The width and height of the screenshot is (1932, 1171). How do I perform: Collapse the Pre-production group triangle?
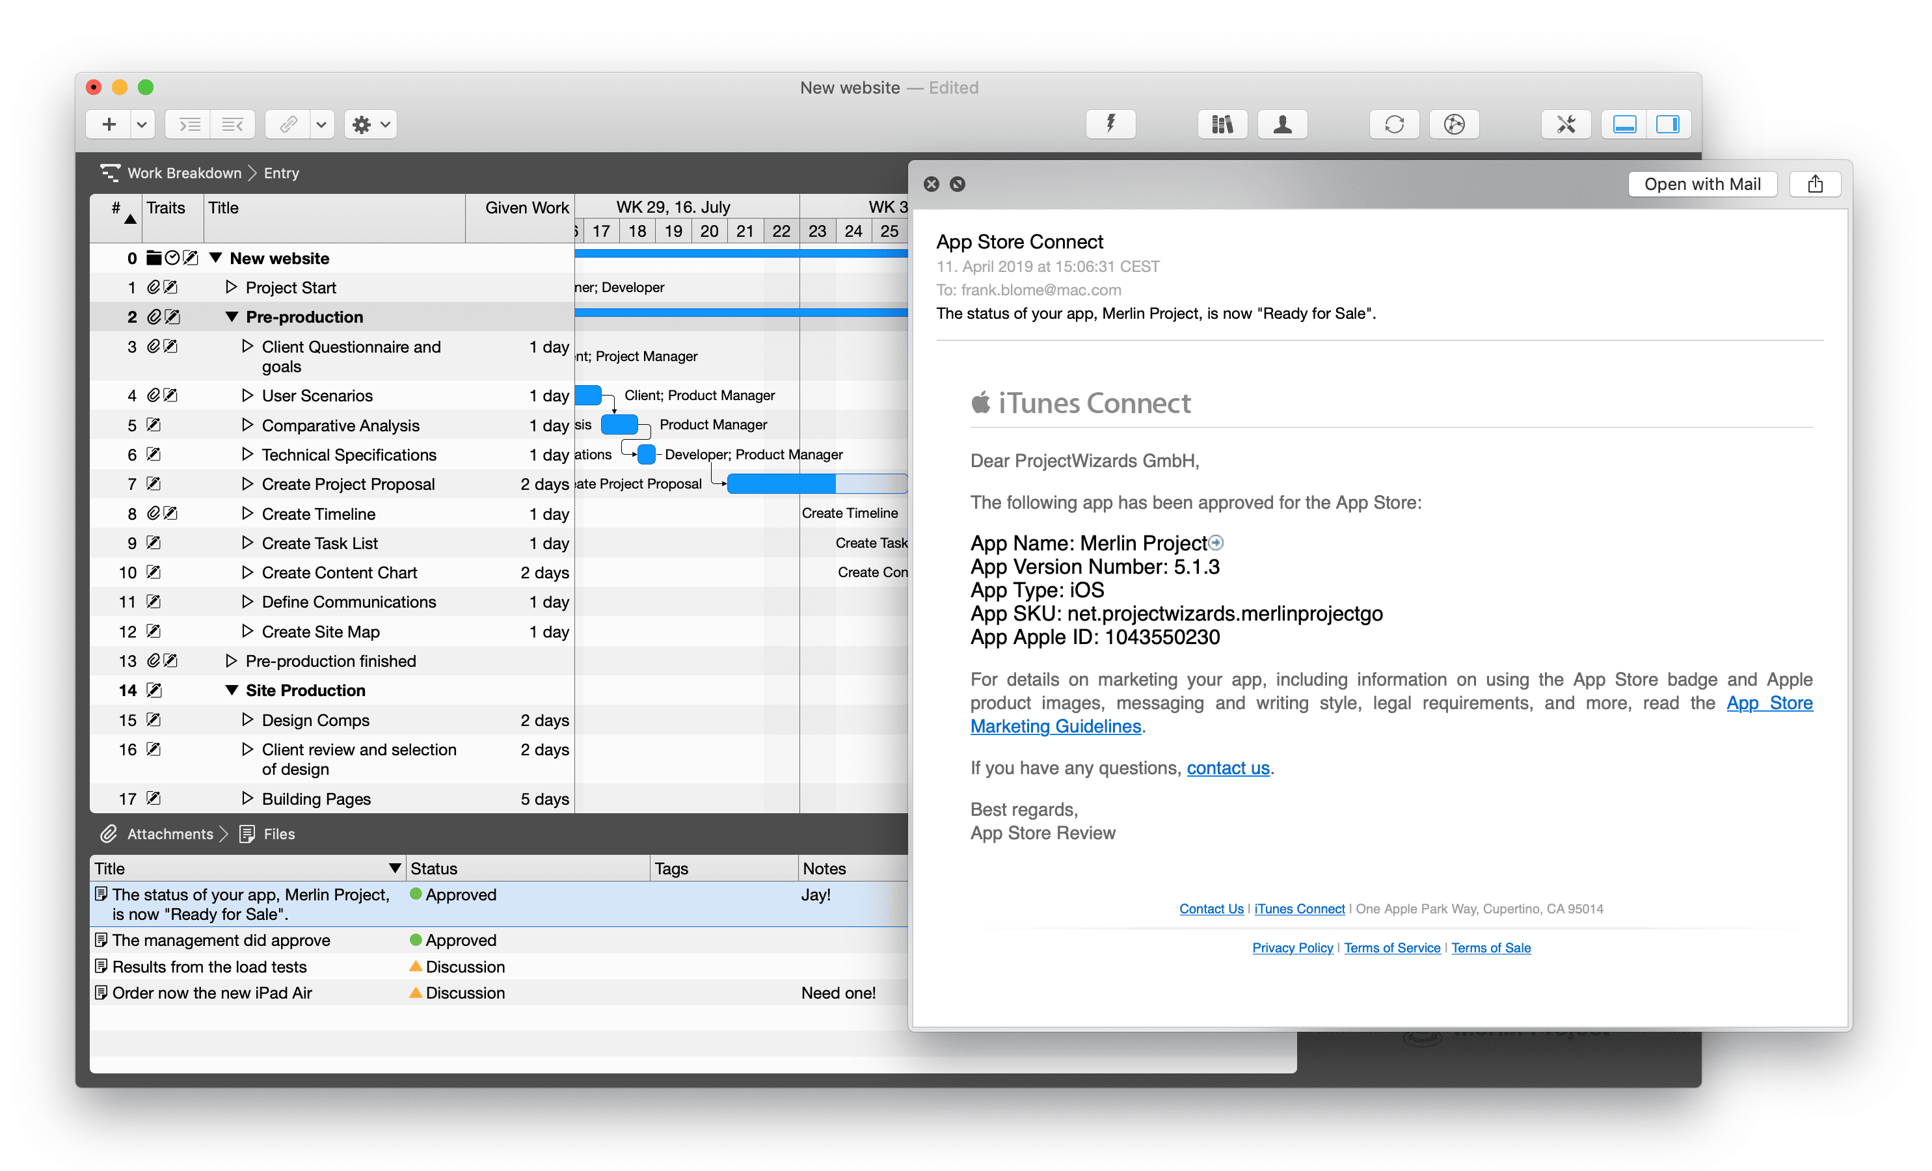pyautogui.click(x=232, y=317)
